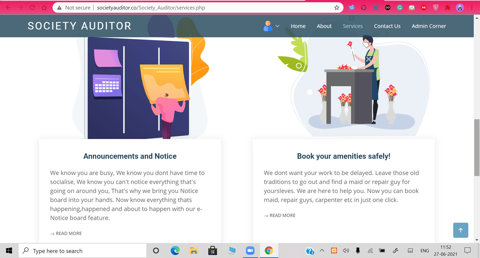
Task: Open the panda Chrome profile avatar
Action: [x=460, y=7]
